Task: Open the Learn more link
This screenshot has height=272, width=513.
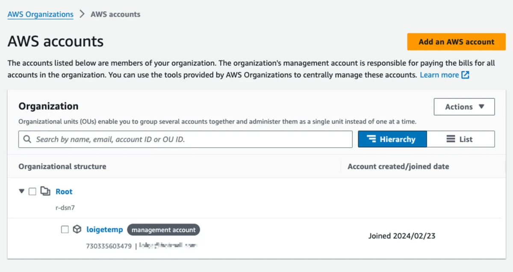Action: [440, 75]
